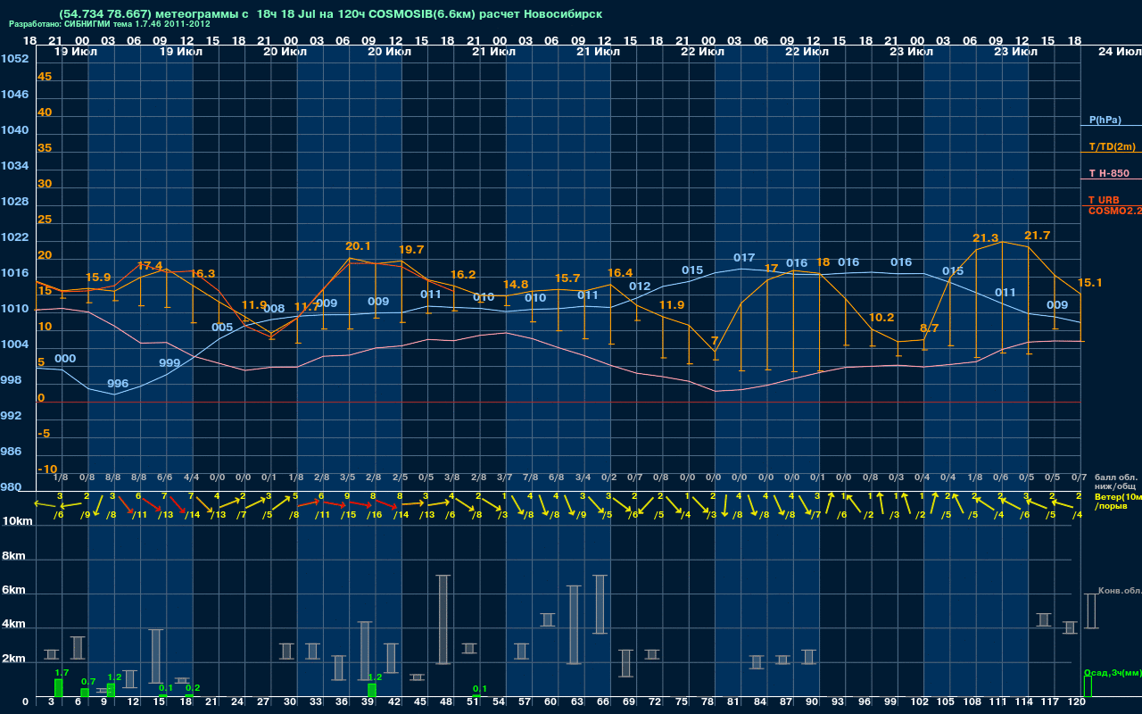Select the orange T/TD legend line
Viewport: 1142px width, 714px height.
(1111, 153)
